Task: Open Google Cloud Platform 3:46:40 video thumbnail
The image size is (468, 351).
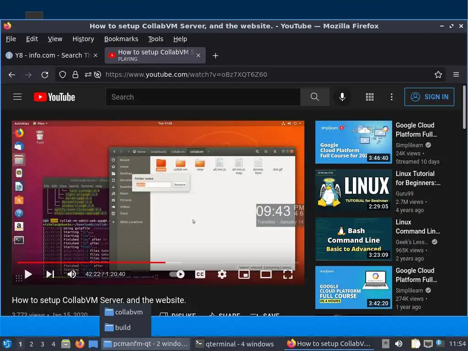Action: click(x=354, y=142)
